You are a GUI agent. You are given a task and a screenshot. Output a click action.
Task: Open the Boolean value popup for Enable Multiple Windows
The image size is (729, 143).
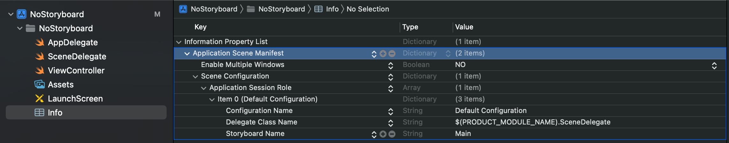click(714, 66)
